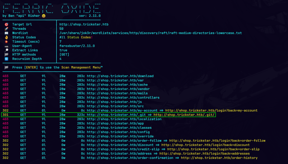The image size is (288, 164).
Task: Click the animal icon beside User-Agent
Action: pos(6,46)
